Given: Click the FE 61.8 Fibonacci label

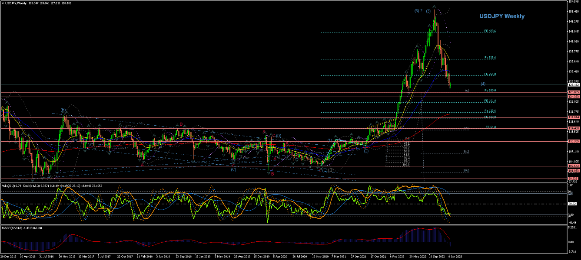Looking at the screenshot, I should pos(491,127).
